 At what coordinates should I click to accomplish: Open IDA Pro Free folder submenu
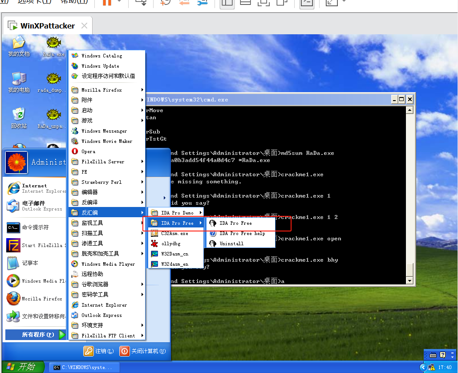pos(176,223)
